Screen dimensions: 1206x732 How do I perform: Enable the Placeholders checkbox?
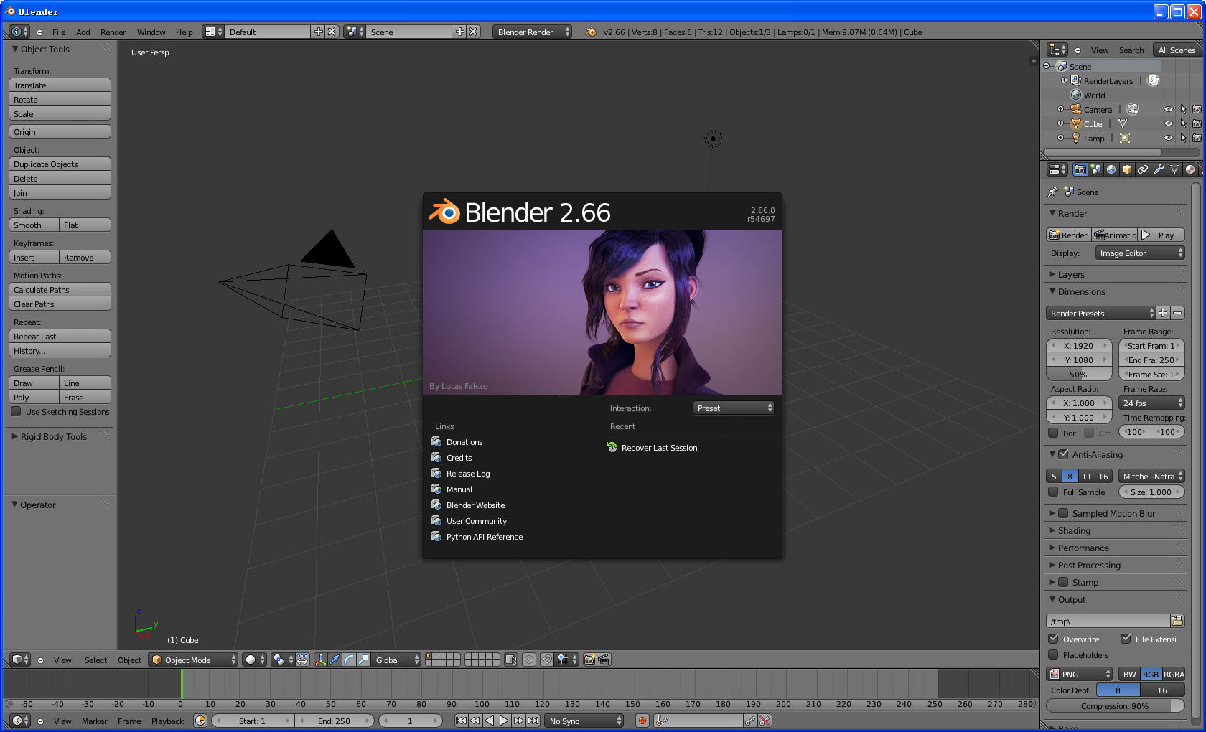(x=1053, y=654)
